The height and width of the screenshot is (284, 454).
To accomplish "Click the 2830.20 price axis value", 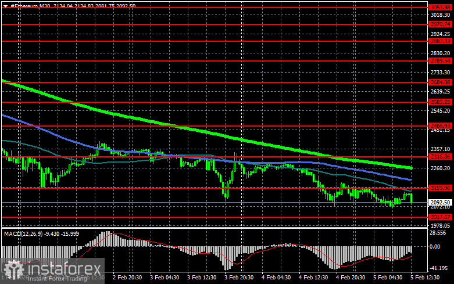I will point(441,53).
